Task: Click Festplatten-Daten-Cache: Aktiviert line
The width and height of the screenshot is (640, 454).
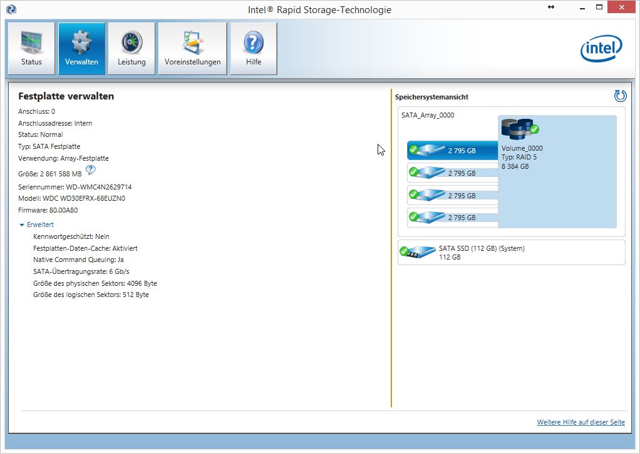Action: pos(85,248)
